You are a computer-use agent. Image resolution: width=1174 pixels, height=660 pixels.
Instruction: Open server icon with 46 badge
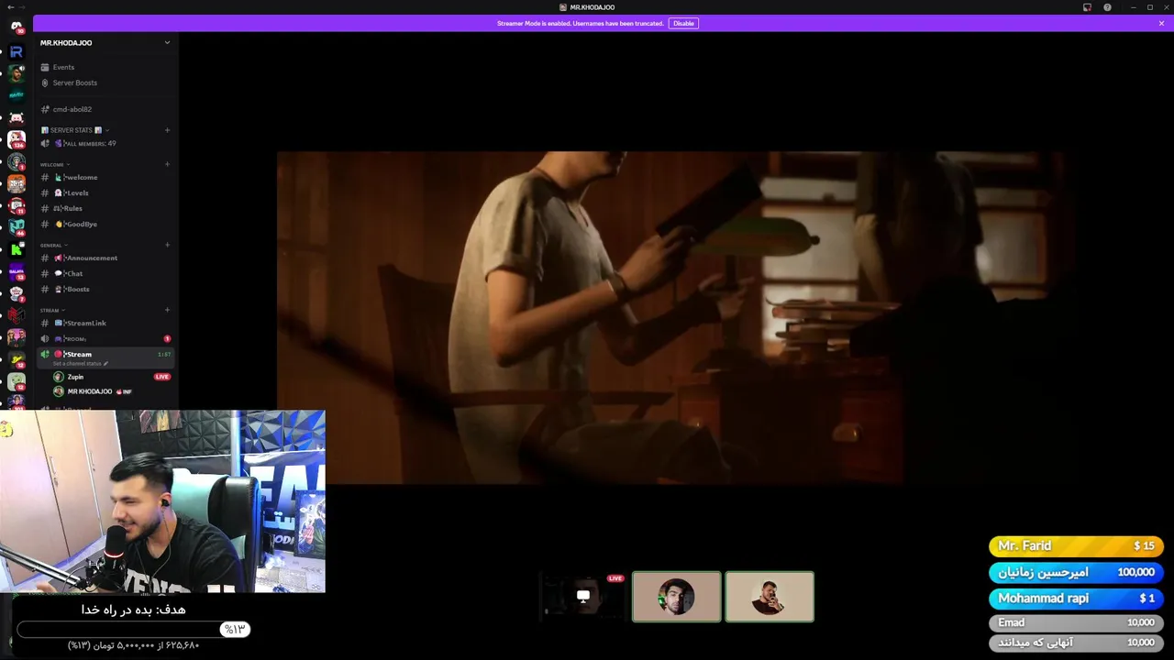point(17,227)
